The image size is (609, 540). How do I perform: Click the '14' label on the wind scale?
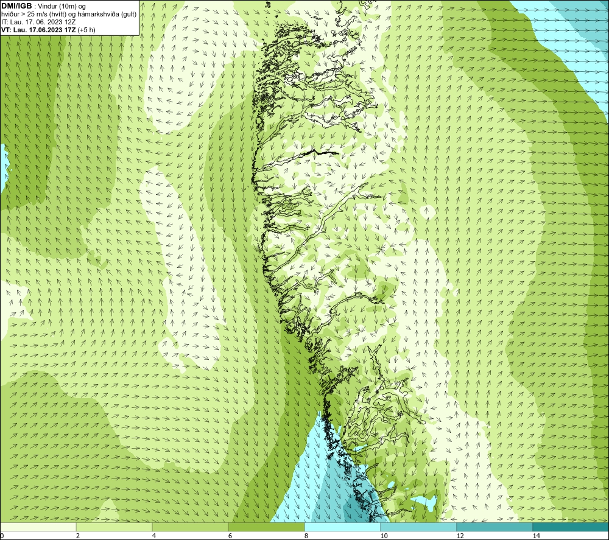click(x=536, y=536)
